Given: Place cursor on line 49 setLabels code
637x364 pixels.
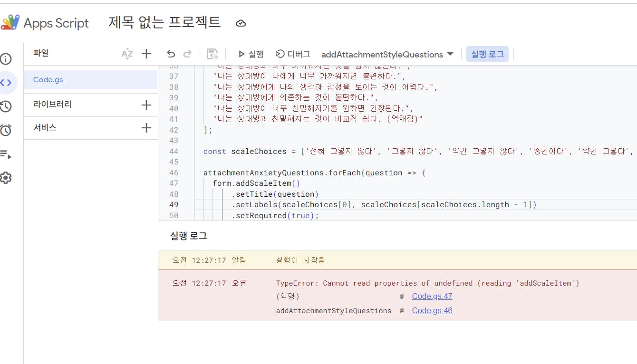Looking at the screenshot, I should click(x=384, y=205).
